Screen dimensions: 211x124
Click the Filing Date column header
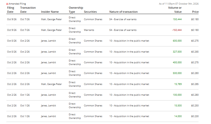11,10
